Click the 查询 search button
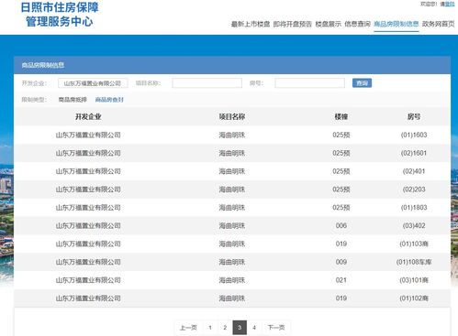The image size is (458, 336). click(x=362, y=83)
